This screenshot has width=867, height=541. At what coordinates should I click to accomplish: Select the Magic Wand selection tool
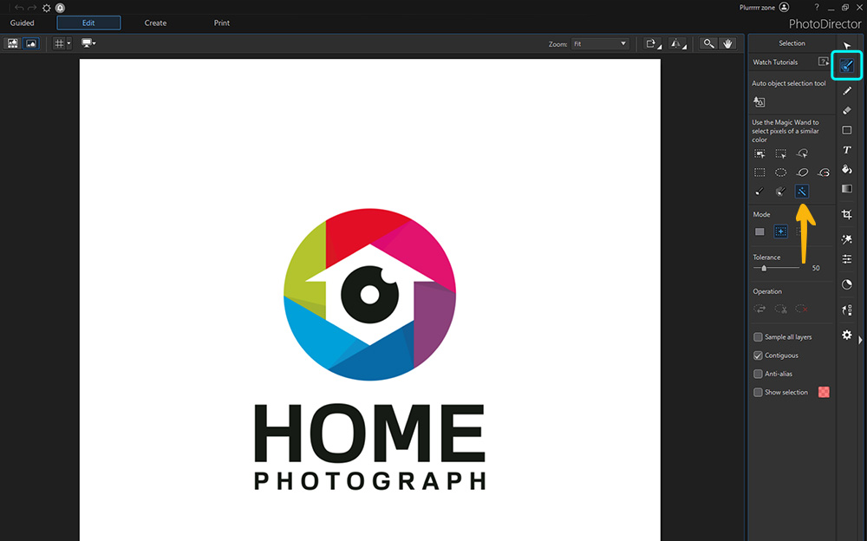801,192
